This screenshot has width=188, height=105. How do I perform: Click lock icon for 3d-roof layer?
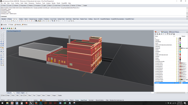tap(178, 53)
